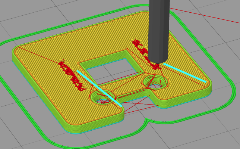Click the right circular hole
This screenshot has width=240, height=149.
155,83
